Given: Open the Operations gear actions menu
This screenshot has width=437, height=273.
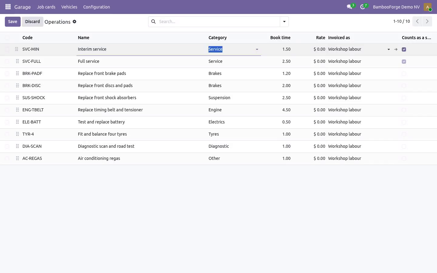Looking at the screenshot, I should click(74, 22).
